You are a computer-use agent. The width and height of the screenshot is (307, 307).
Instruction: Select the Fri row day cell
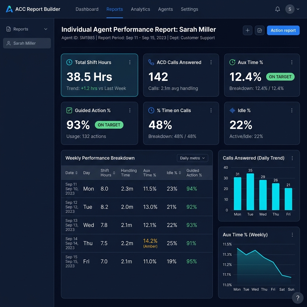(86, 261)
